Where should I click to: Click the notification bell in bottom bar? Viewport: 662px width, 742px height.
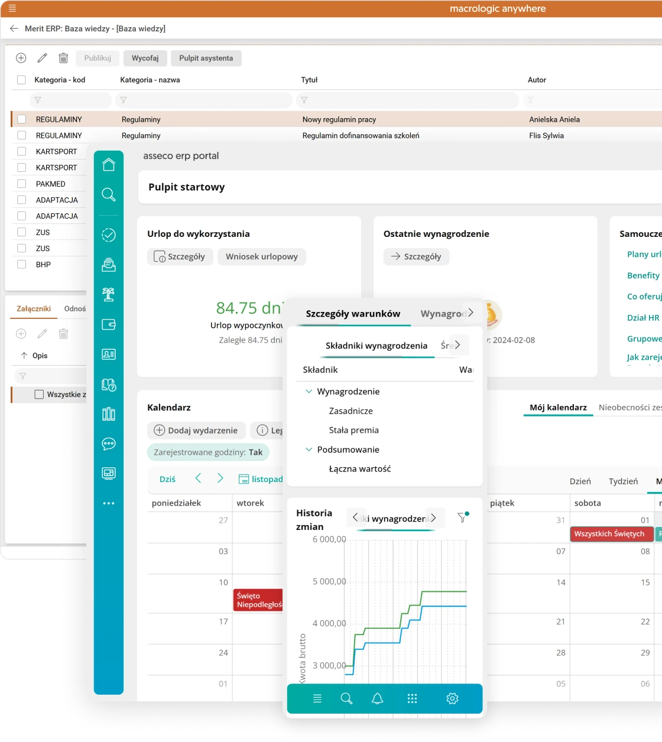tap(377, 699)
